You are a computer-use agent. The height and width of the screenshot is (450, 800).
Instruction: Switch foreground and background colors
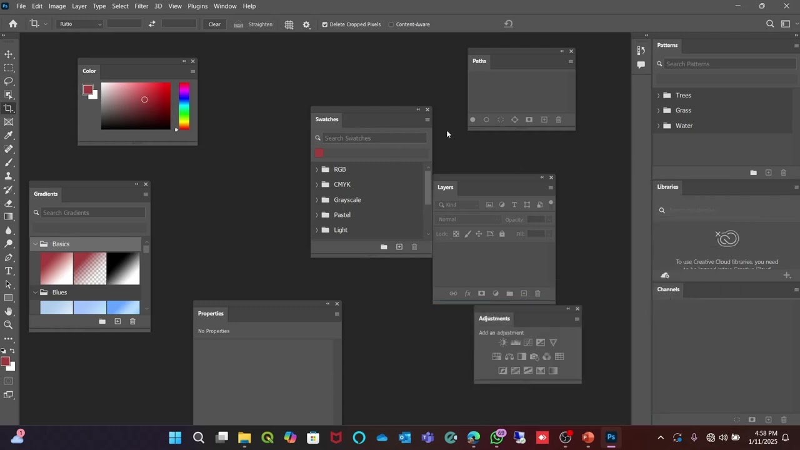coord(12,351)
